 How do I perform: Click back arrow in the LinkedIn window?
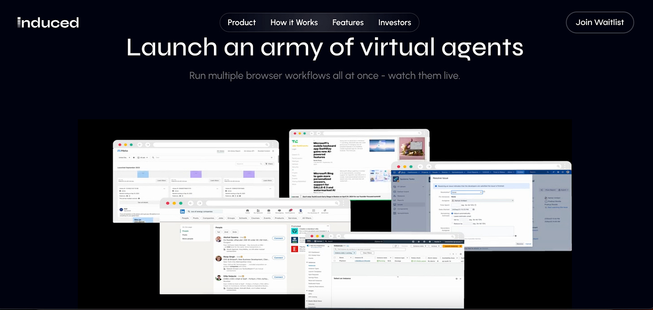click(x=191, y=203)
